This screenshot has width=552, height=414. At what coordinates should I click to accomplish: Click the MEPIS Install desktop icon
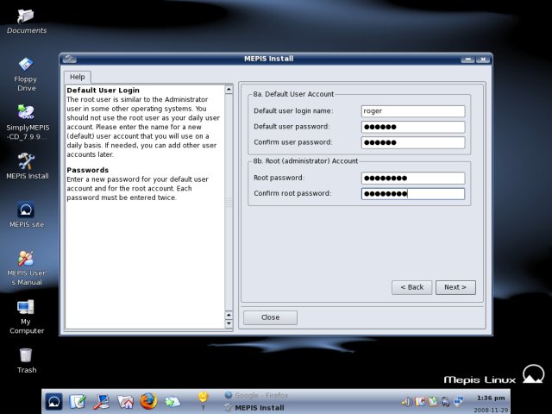(x=27, y=166)
